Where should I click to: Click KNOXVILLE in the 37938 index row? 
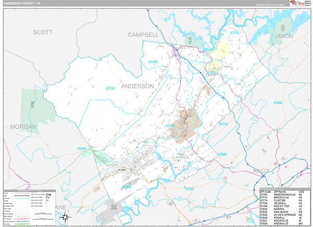click(x=281, y=223)
